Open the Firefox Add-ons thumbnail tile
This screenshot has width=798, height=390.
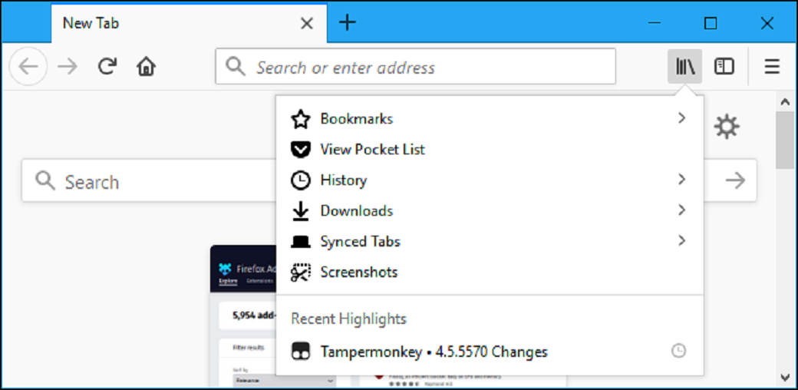pos(242,316)
